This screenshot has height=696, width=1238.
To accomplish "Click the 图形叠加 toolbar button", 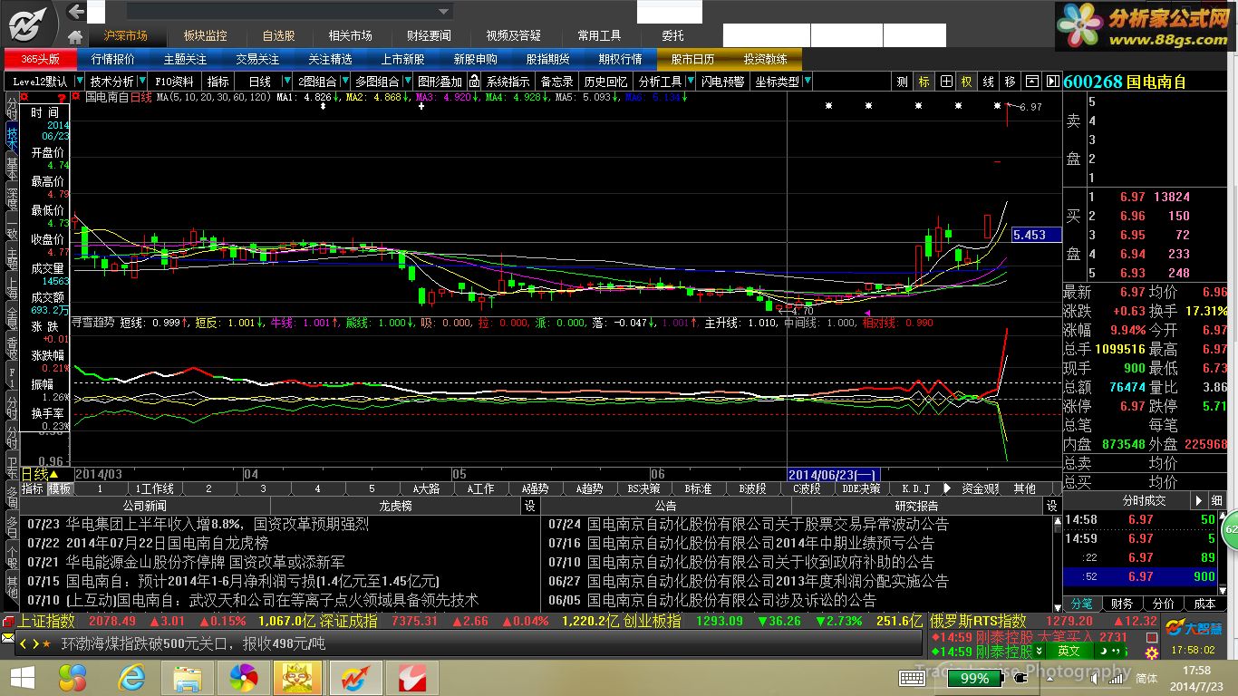I will coord(440,82).
